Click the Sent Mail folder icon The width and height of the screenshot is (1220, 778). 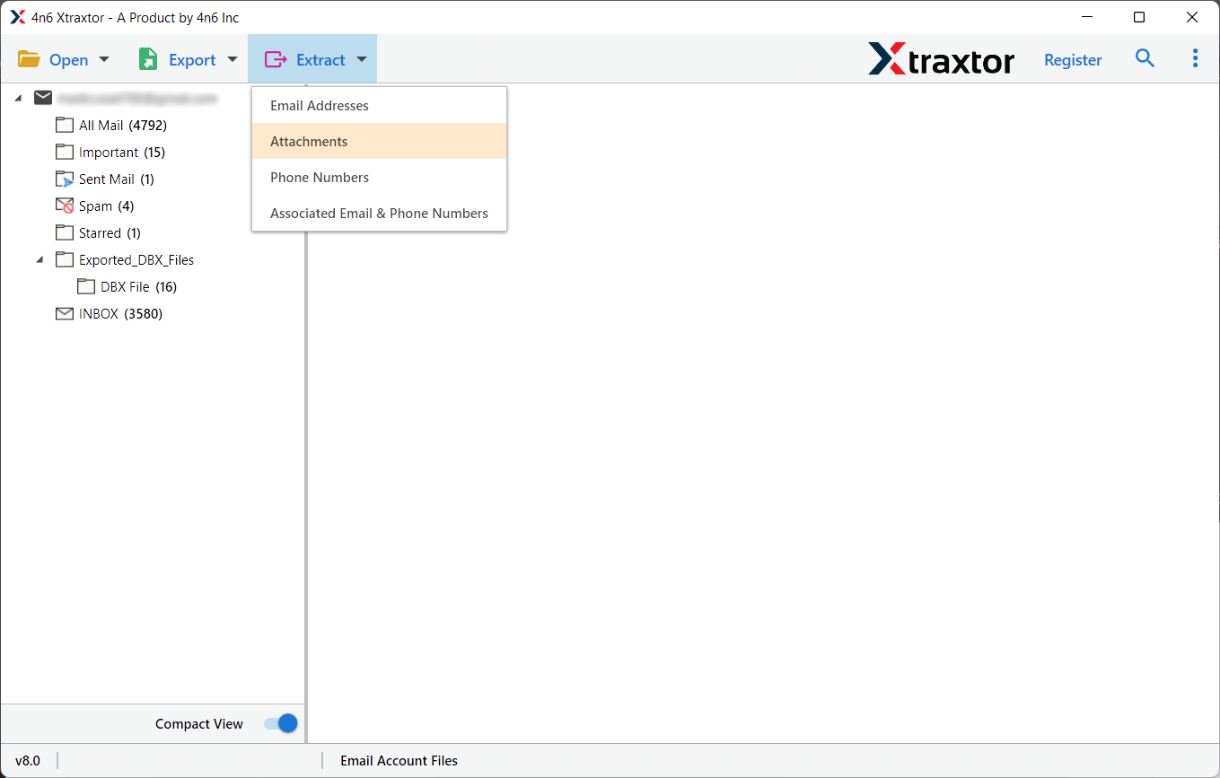tap(64, 179)
